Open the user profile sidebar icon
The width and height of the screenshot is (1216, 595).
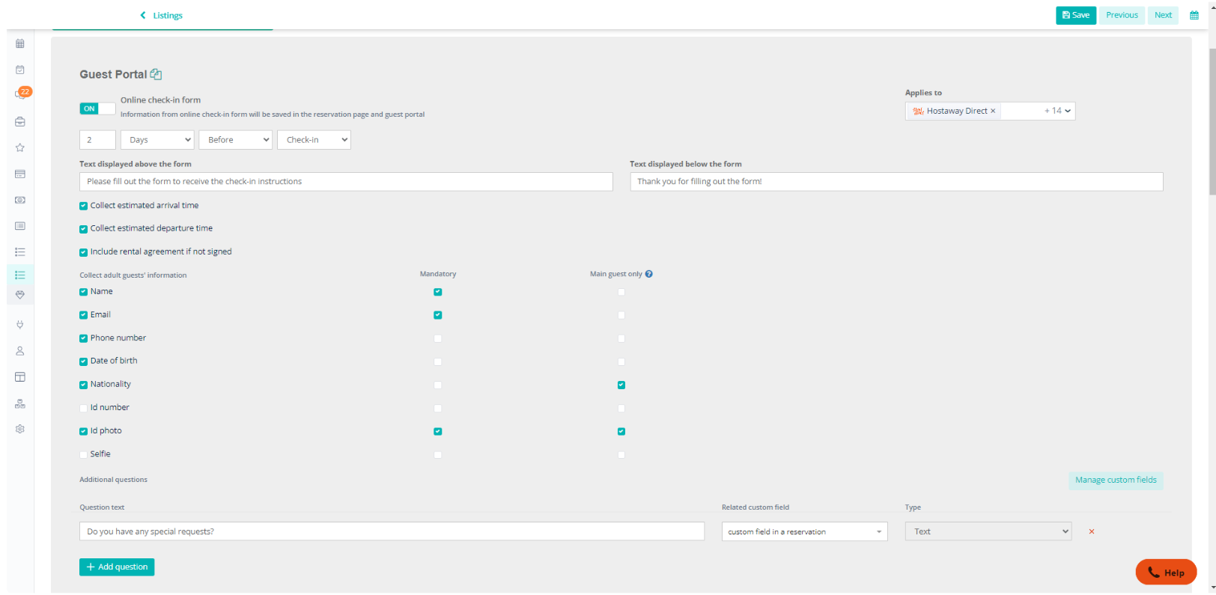coord(20,350)
